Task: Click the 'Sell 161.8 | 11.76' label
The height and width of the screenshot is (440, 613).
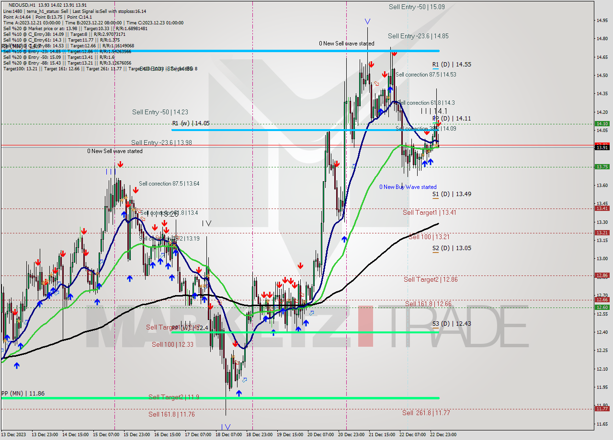Action: [171, 414]
